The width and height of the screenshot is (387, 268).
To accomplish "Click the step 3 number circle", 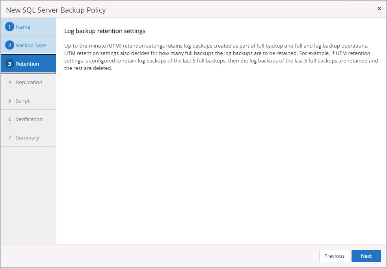I will click(9, 64).
